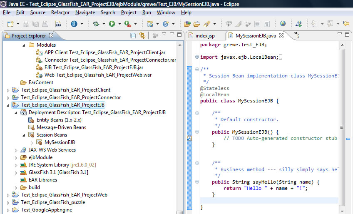The image size is (353, 214).
Task: Click the Debug bug icon in toolbar
Action: (x=97, y=24)
